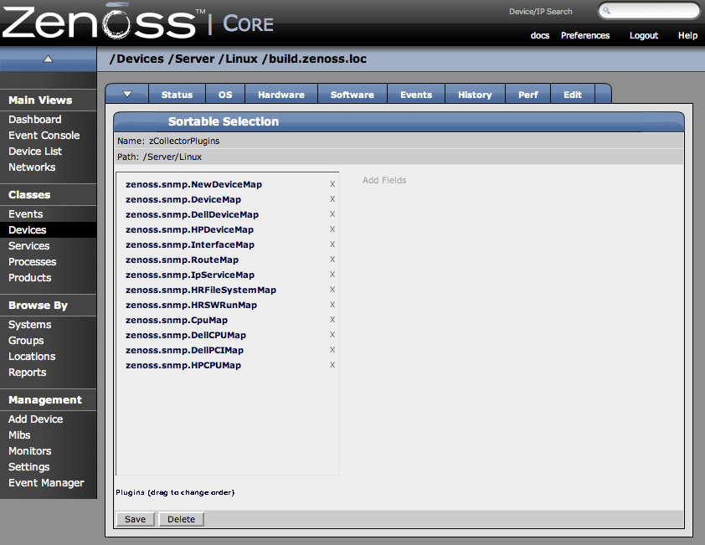Remove zenoss.snmp.CpuMap with its X icon
The height and width of the screenshot is (545, 705).
pyautogui.click(x=332, y=320)
